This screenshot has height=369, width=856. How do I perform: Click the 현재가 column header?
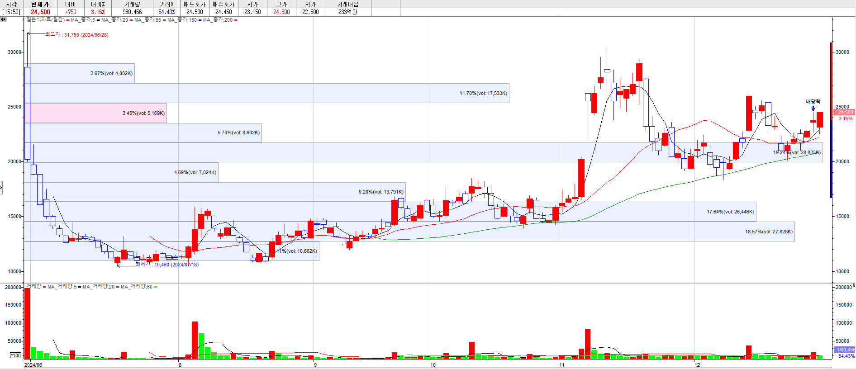pyautogui.click(x=40, y=4)
